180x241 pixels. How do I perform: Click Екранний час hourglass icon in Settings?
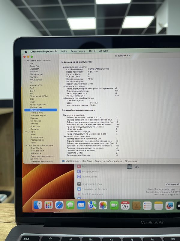[x=79, y=177]
